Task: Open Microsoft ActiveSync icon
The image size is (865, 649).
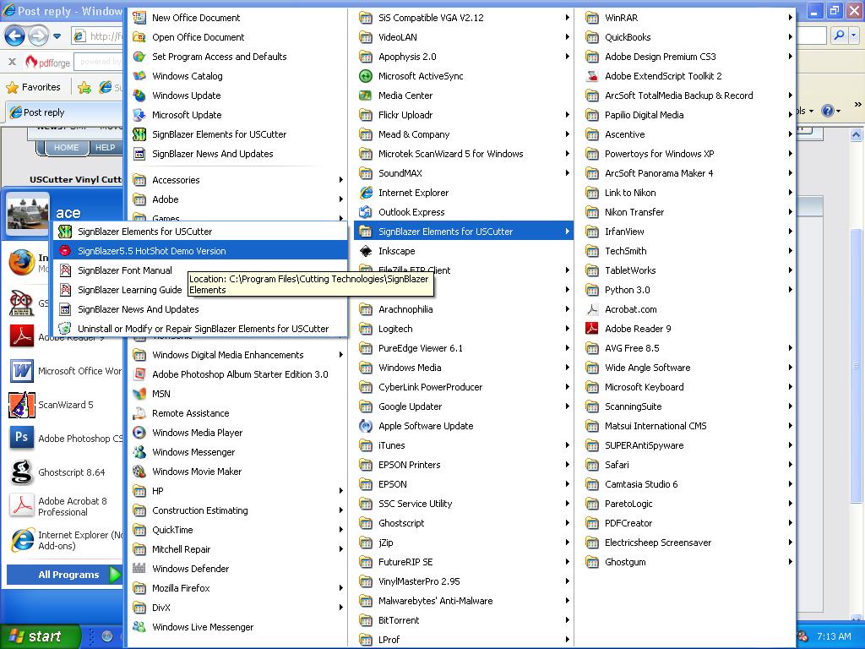Action: tap(366, 76)
